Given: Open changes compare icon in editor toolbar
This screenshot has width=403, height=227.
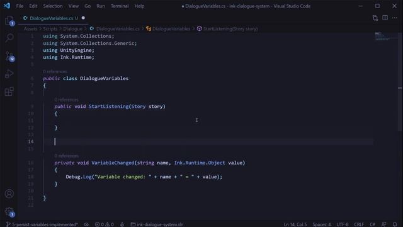Looking at the screenshot, I should click(375, 18).
